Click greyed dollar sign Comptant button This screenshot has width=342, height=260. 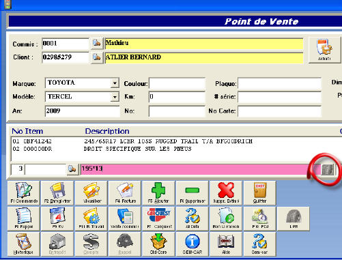(91, 244)
